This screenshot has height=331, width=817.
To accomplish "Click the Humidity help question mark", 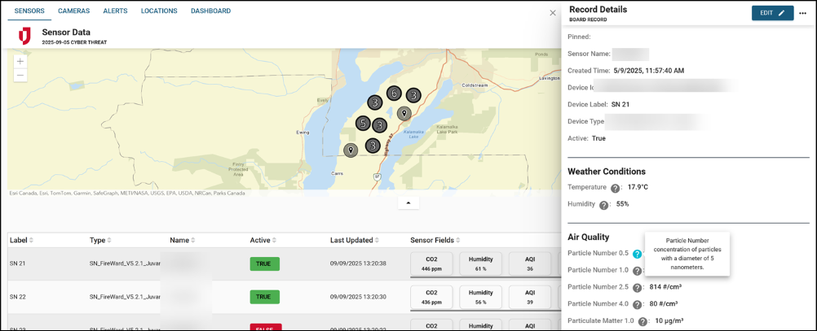I will click(x=604, y=205).
